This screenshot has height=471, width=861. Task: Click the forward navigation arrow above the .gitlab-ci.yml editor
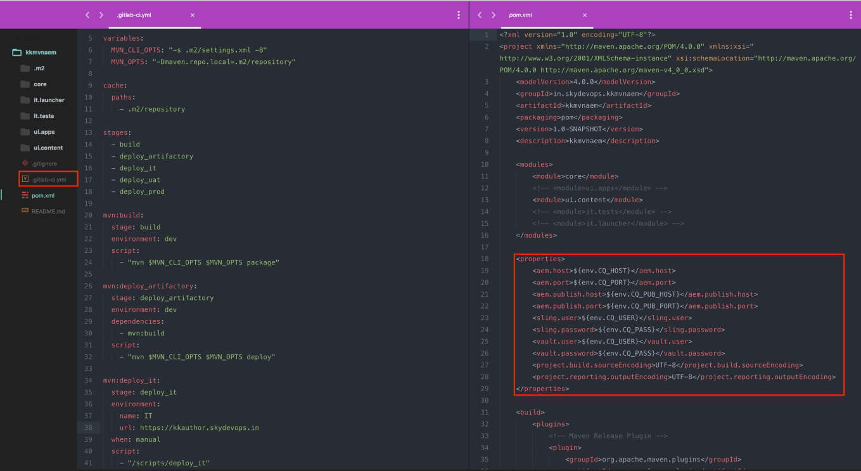(101, 15)
